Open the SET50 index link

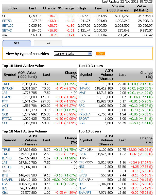click(x=6, y=21)
